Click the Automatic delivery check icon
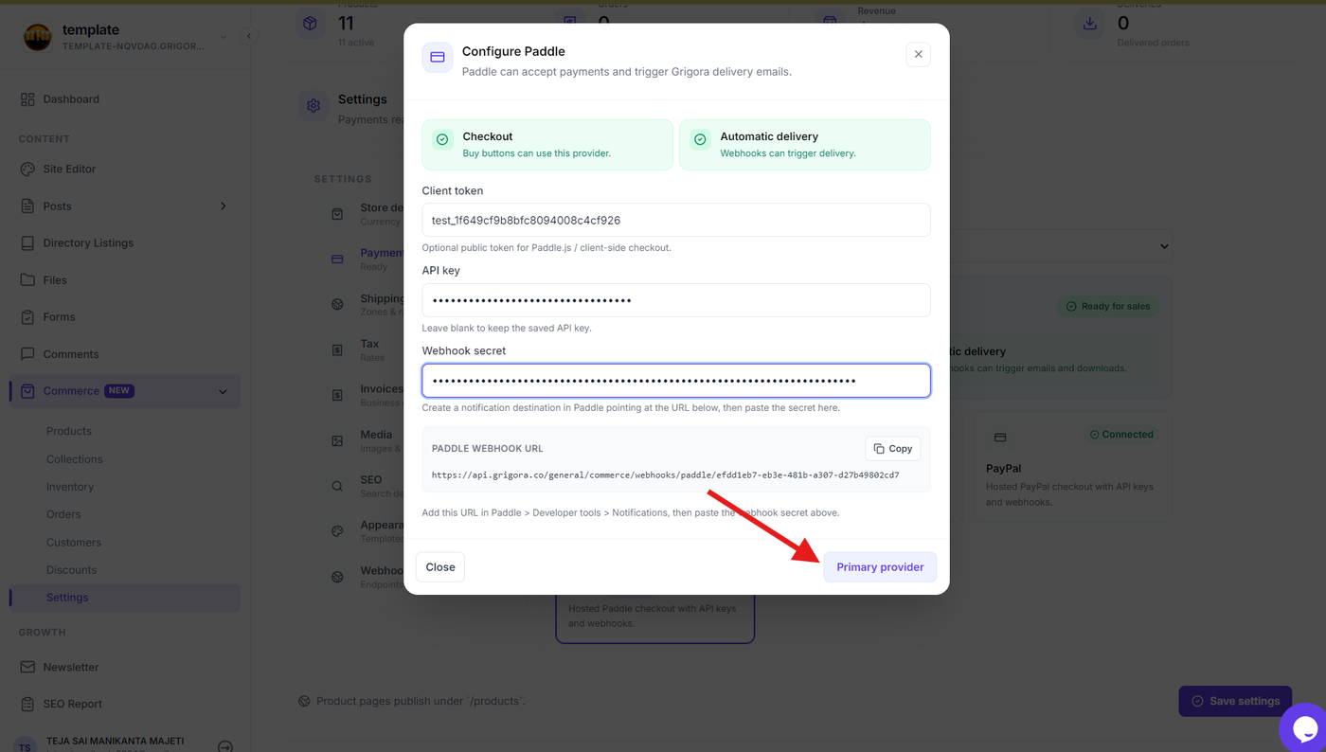This screenshot has width=1326, height=752. point(700,139)
